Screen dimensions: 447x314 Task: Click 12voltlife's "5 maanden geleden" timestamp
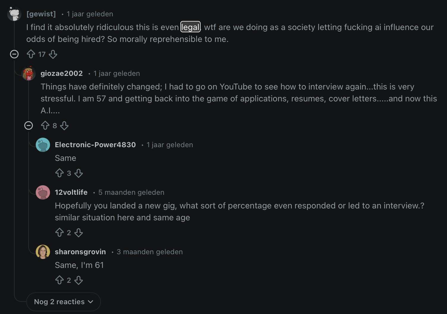click(x=131, y=192)
